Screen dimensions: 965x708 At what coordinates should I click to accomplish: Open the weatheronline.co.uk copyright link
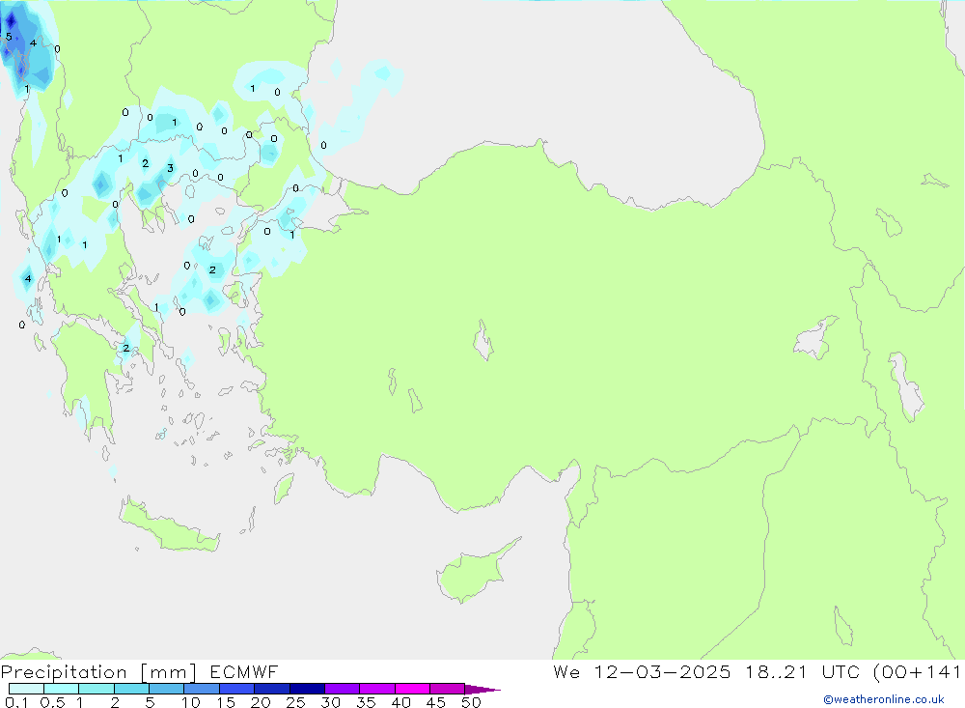click(884, 699)
